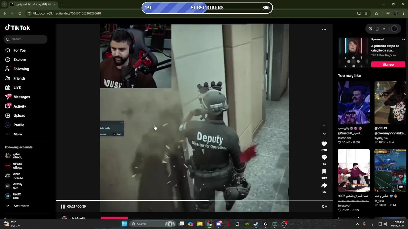Open TikTok LIVE section
408x229 pixels.
13,87
